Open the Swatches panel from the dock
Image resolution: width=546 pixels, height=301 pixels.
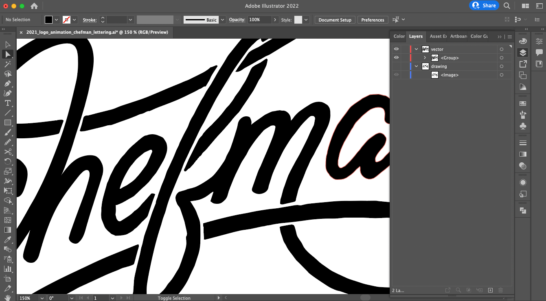click(523, 103)
